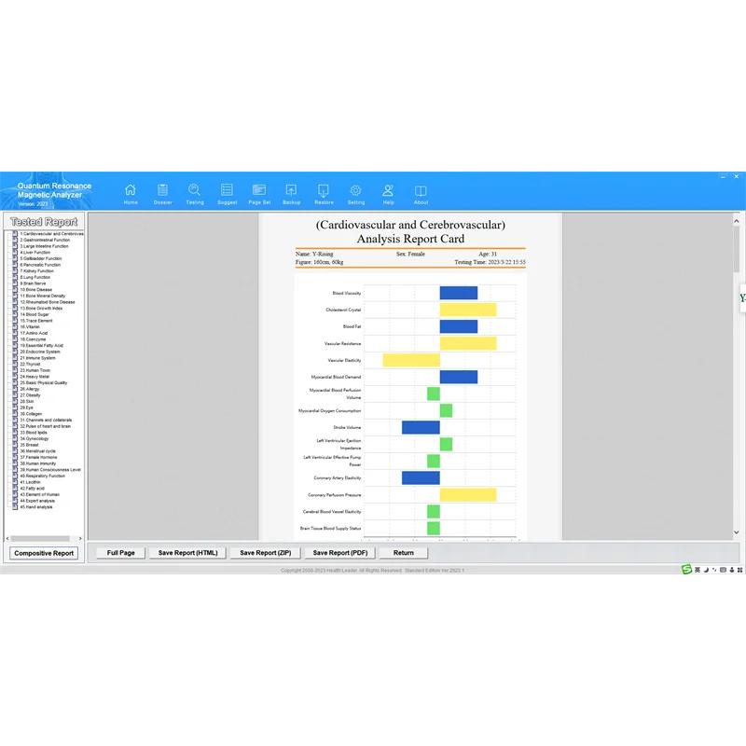Image resolution: width=746 pixels, height=746 pixels.
Task: Save the report as HTML
Action: pyautogui.click(x=188, y=553)
